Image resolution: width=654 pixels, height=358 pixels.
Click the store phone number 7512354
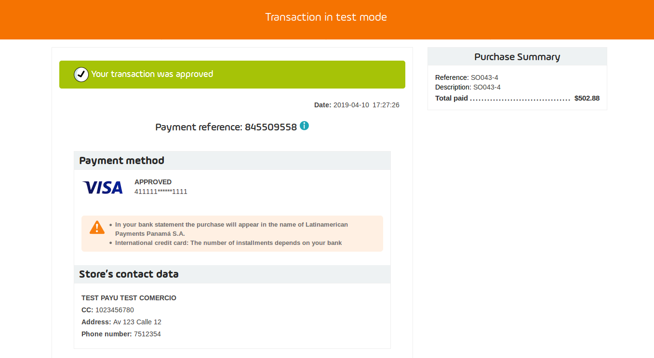click(147, 334)
